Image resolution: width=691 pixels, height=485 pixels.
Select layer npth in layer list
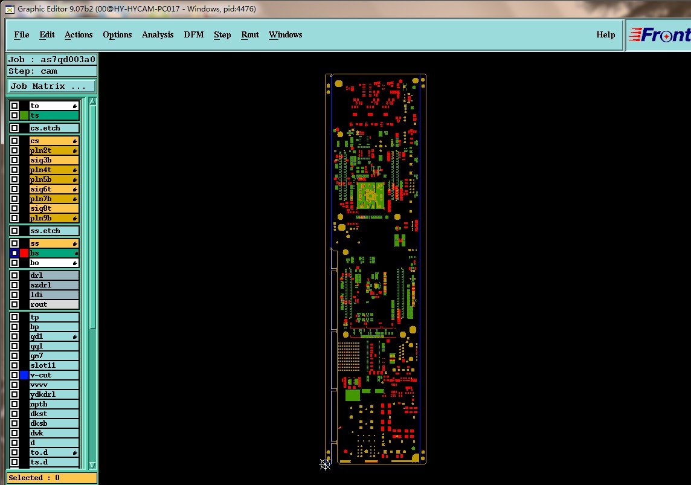[54, 405]
